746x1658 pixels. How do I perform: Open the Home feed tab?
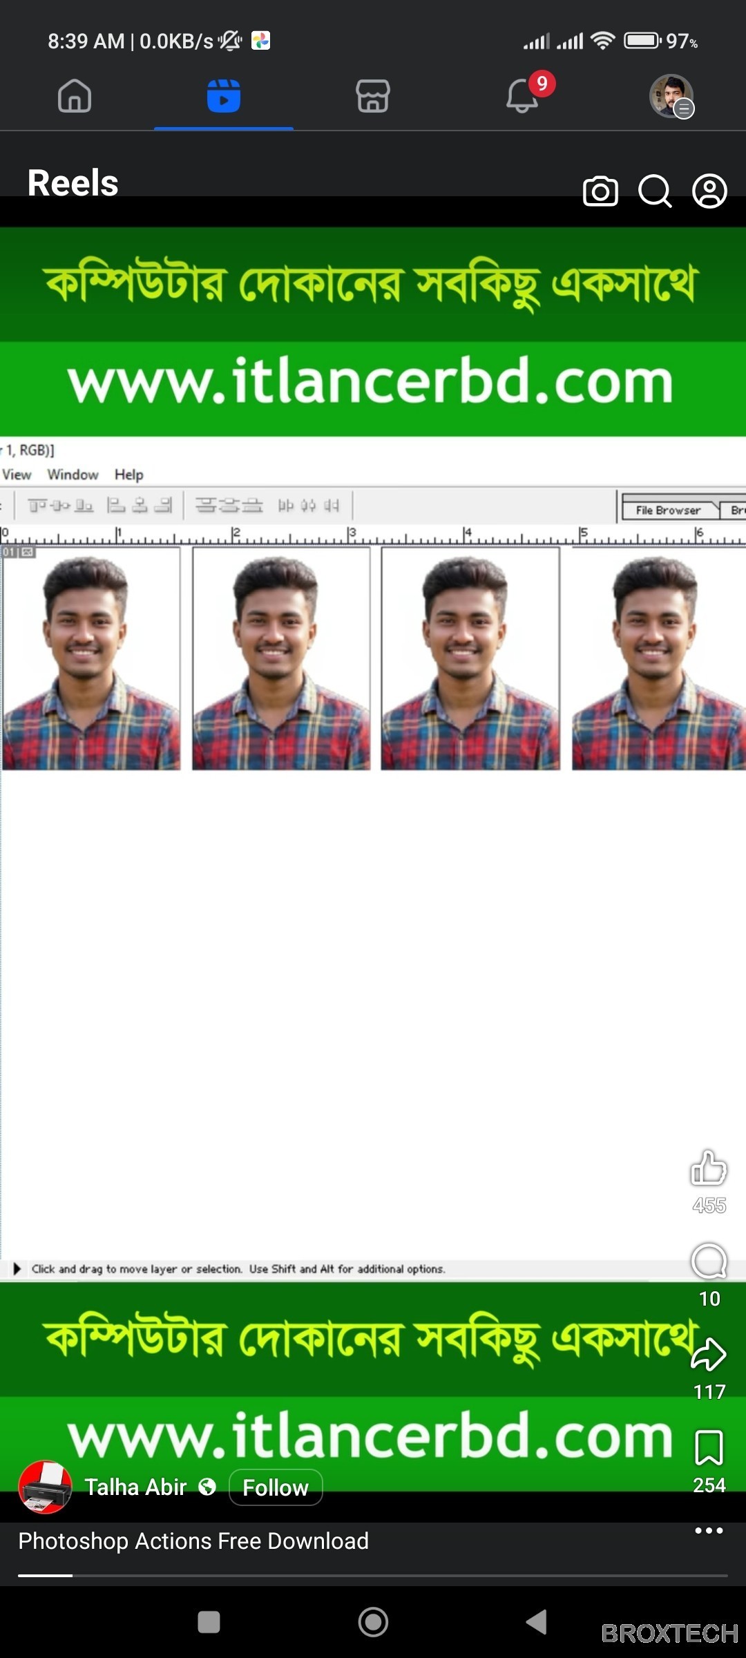pyautogui.click(x=75, y=96)
